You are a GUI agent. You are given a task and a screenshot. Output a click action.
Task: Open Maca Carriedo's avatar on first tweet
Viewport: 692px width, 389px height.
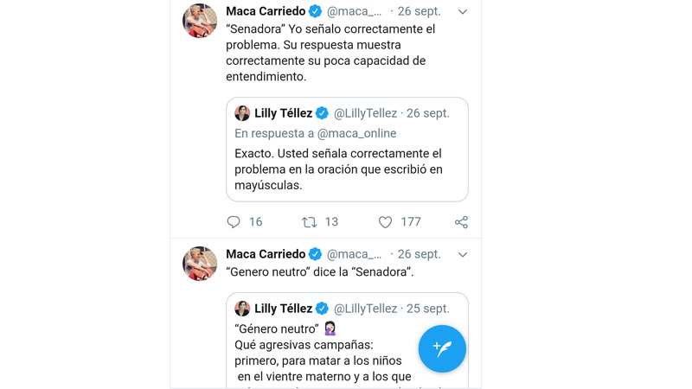[x=200, y=21]
